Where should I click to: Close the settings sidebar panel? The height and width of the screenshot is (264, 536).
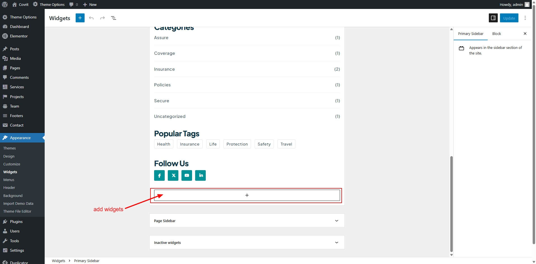(x=525, y=34)
